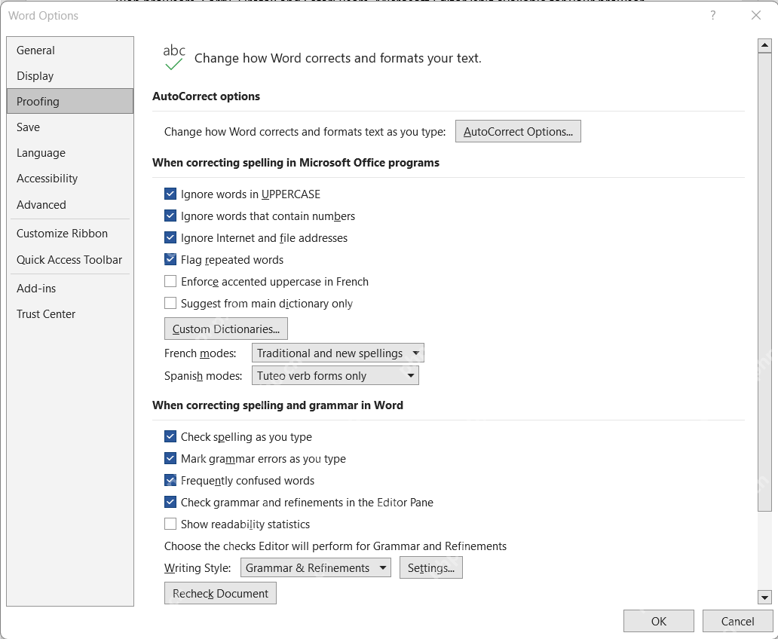The width and height of the screenshot is (778, 639).
Task: Open the Advanced options category
Action: pyautogui.click(x=70, y=204)
